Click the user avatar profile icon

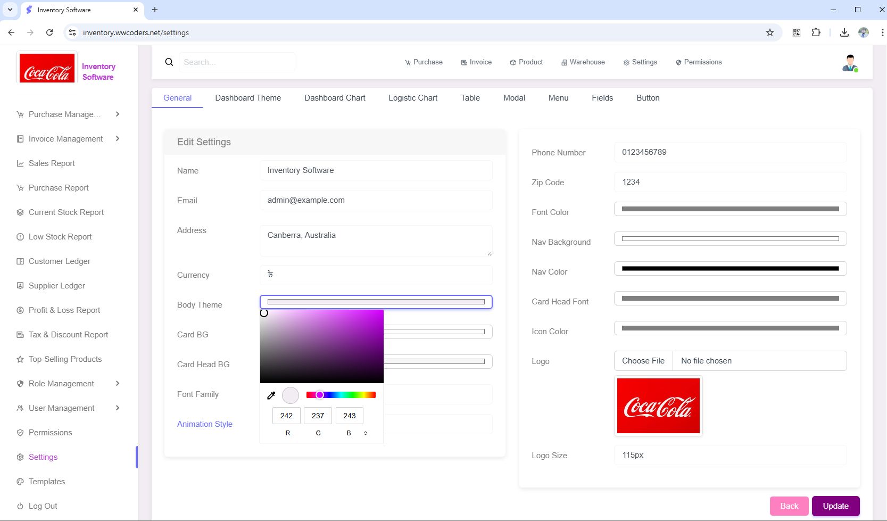[850, 63]
